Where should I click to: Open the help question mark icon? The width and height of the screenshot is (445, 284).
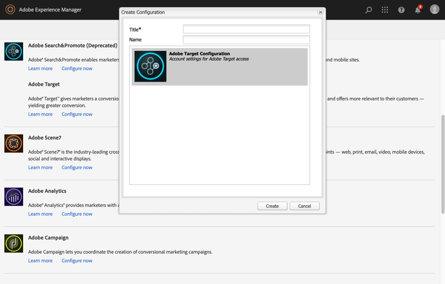[401, 10]
